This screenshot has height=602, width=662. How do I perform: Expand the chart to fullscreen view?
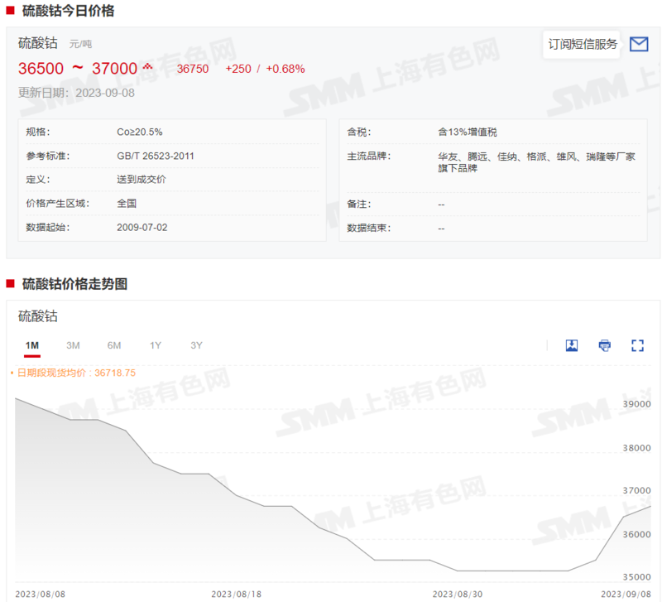pos(638,345)
